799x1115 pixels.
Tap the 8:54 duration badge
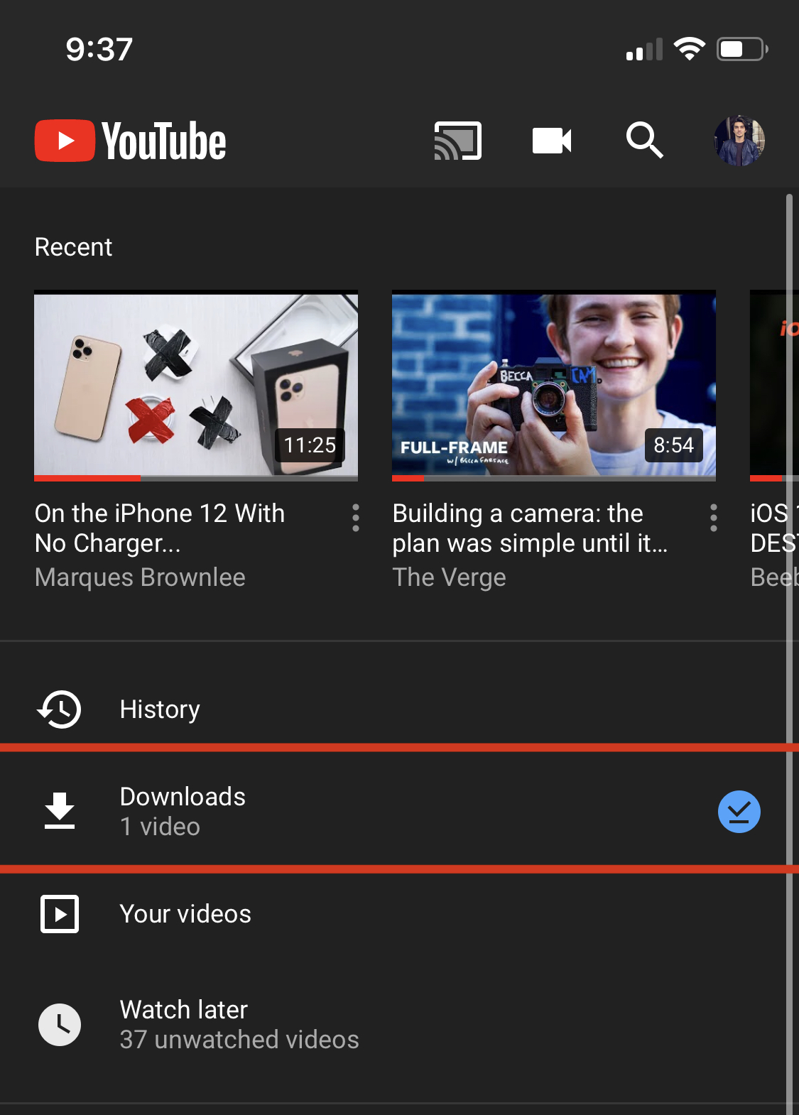pyautogui.click(x=673, y=445)
